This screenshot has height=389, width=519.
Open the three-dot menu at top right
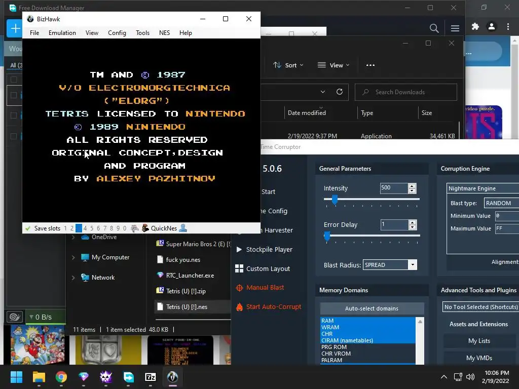point(508,26)
